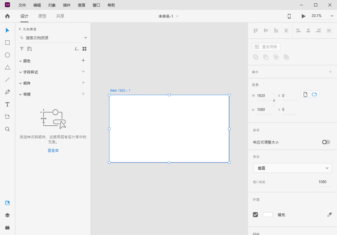Choose the Polygon triangle tool
The width and height of the screenshot is (337, 235).
point(7,67)
